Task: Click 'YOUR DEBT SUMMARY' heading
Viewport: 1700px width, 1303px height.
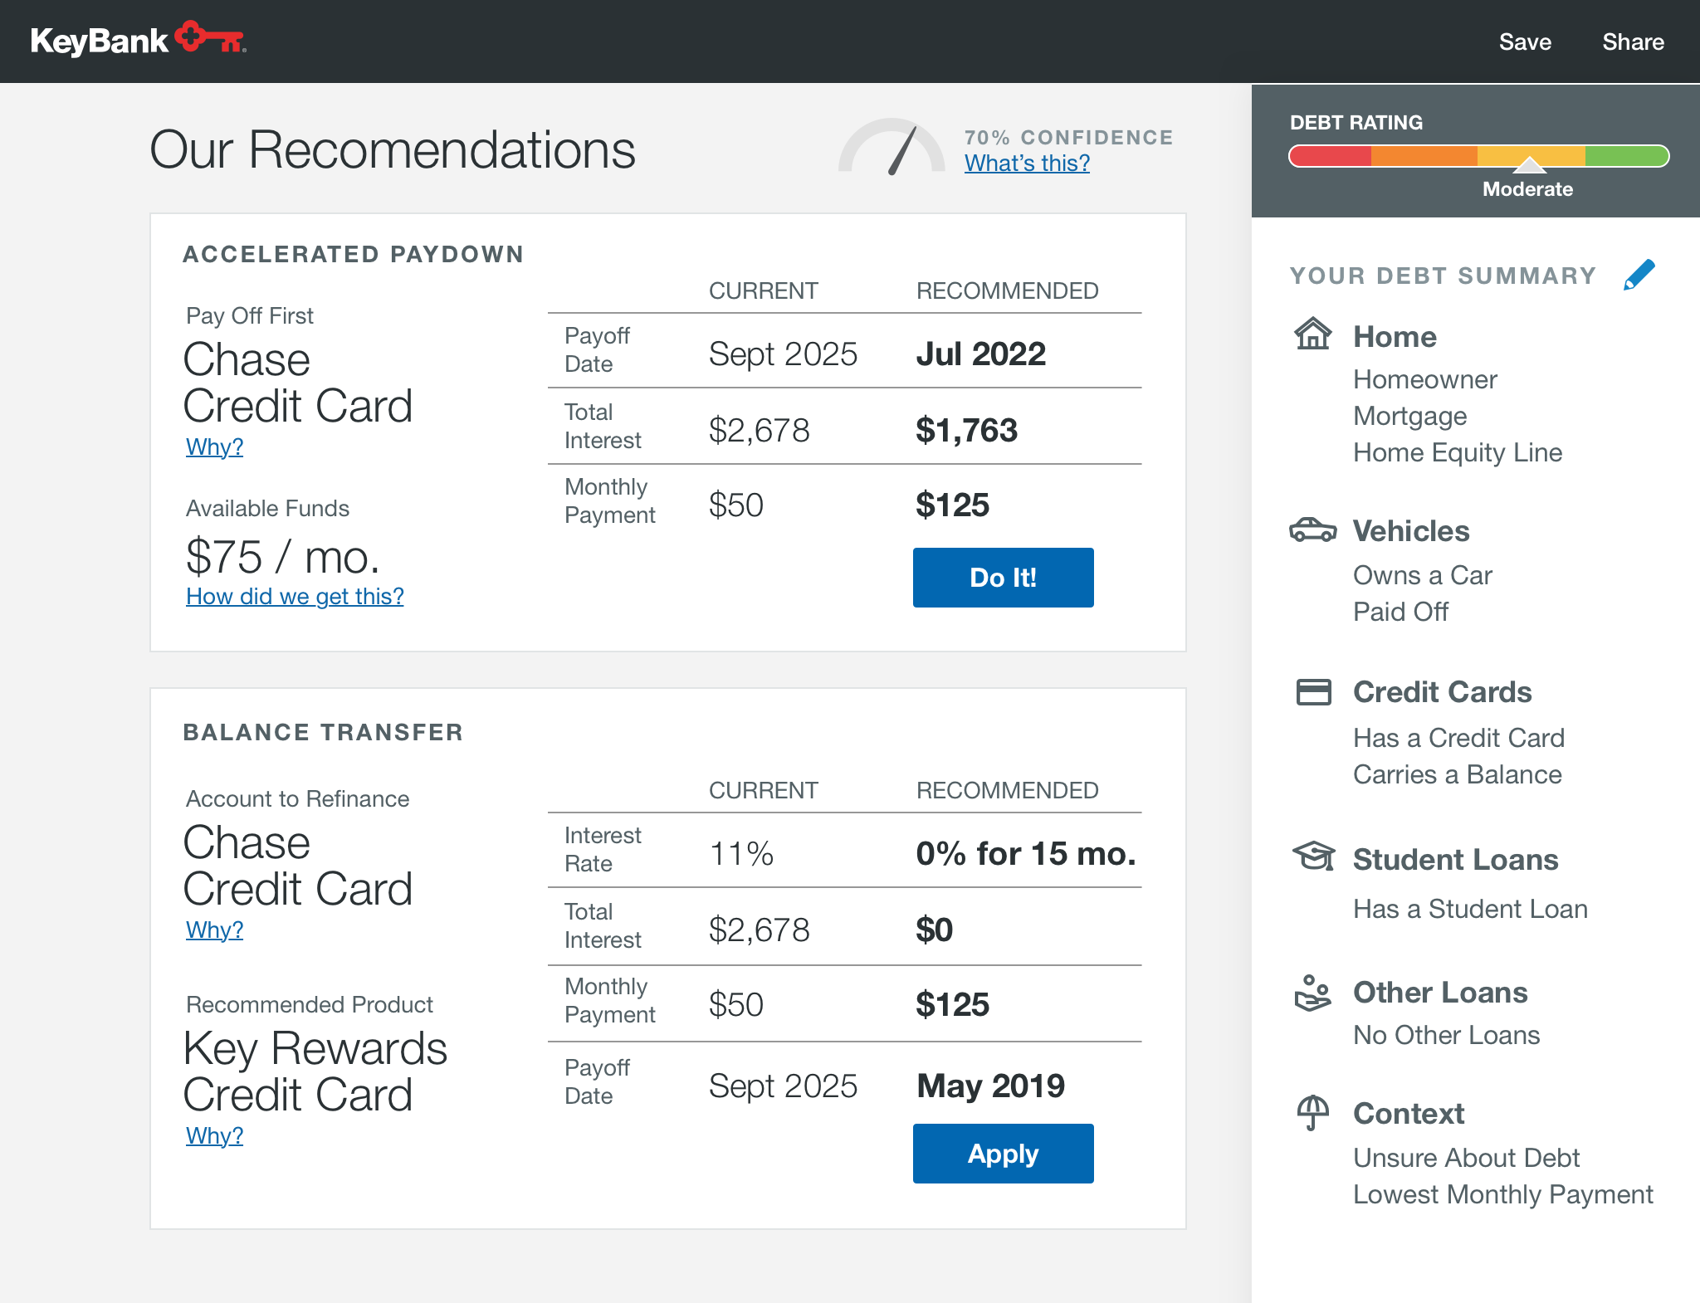Action: [1444, 276]
